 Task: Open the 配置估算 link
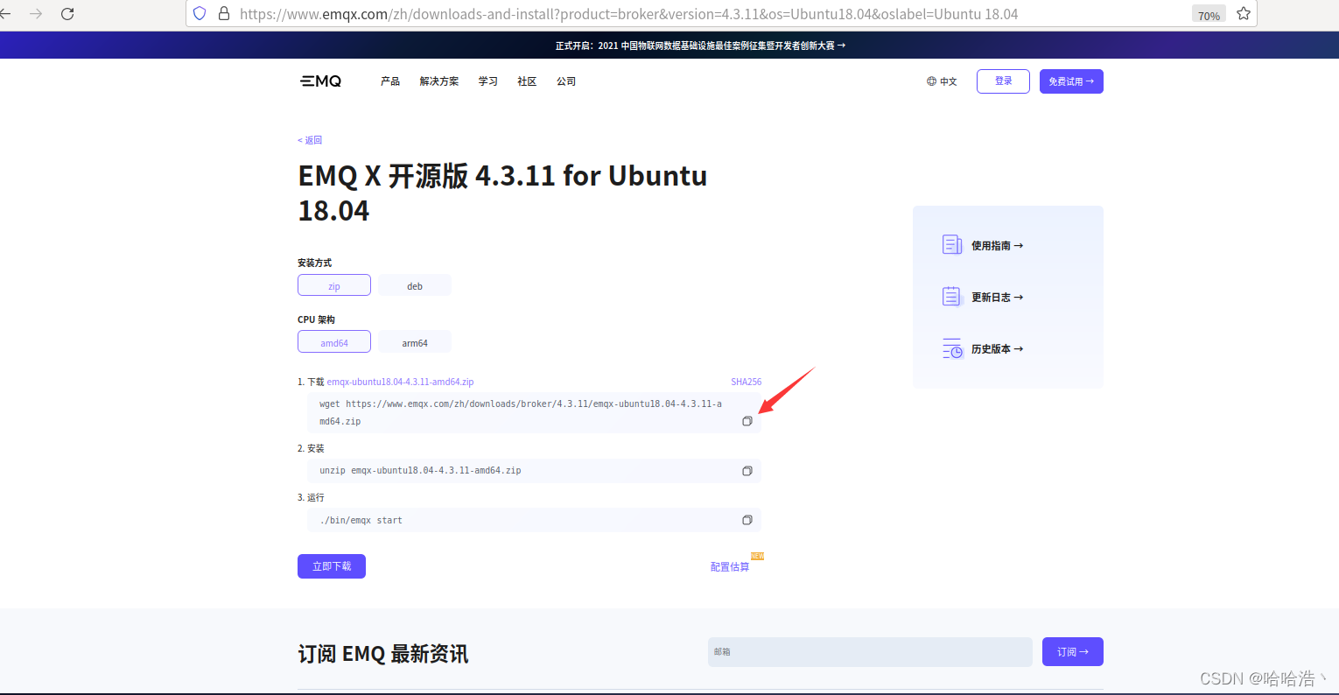pyautogui.click(x=730, y=567)
